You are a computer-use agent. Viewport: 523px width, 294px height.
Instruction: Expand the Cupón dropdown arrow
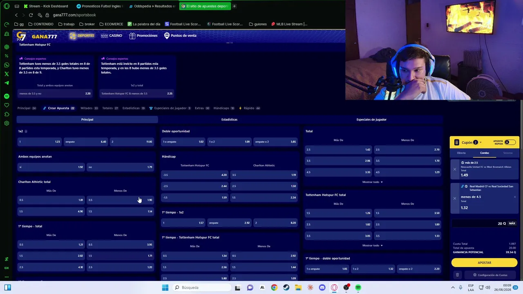(481, 143)
